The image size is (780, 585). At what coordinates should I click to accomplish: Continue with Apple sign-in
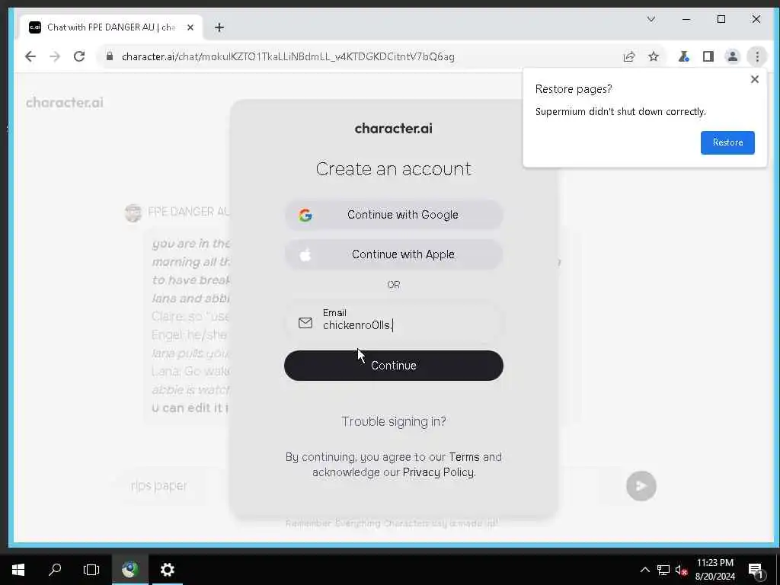(394, 254)
